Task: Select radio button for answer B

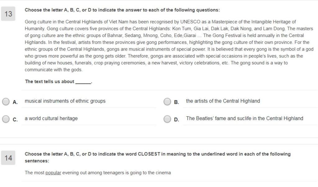Action: (167, 102)
